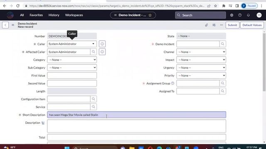Viewport: 266px width, 149px height.
Task: Click the State field
Action: [x=201, y=36]
